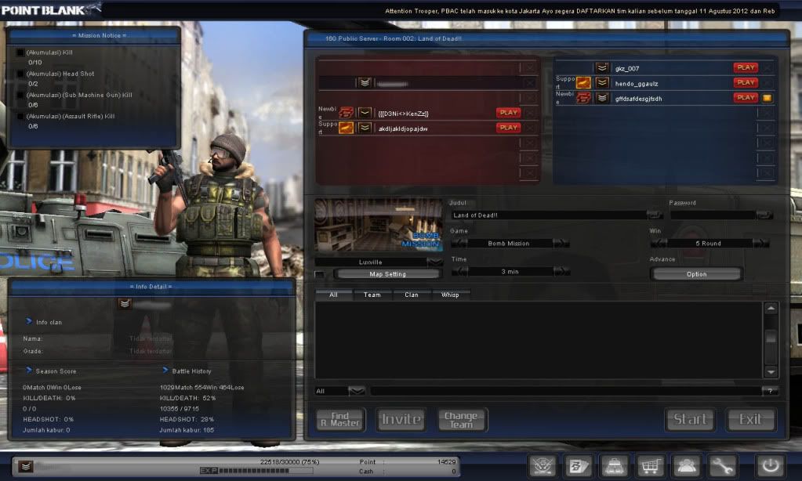Click the Find R Master button
802x481 pixels.
click(341, 419)
